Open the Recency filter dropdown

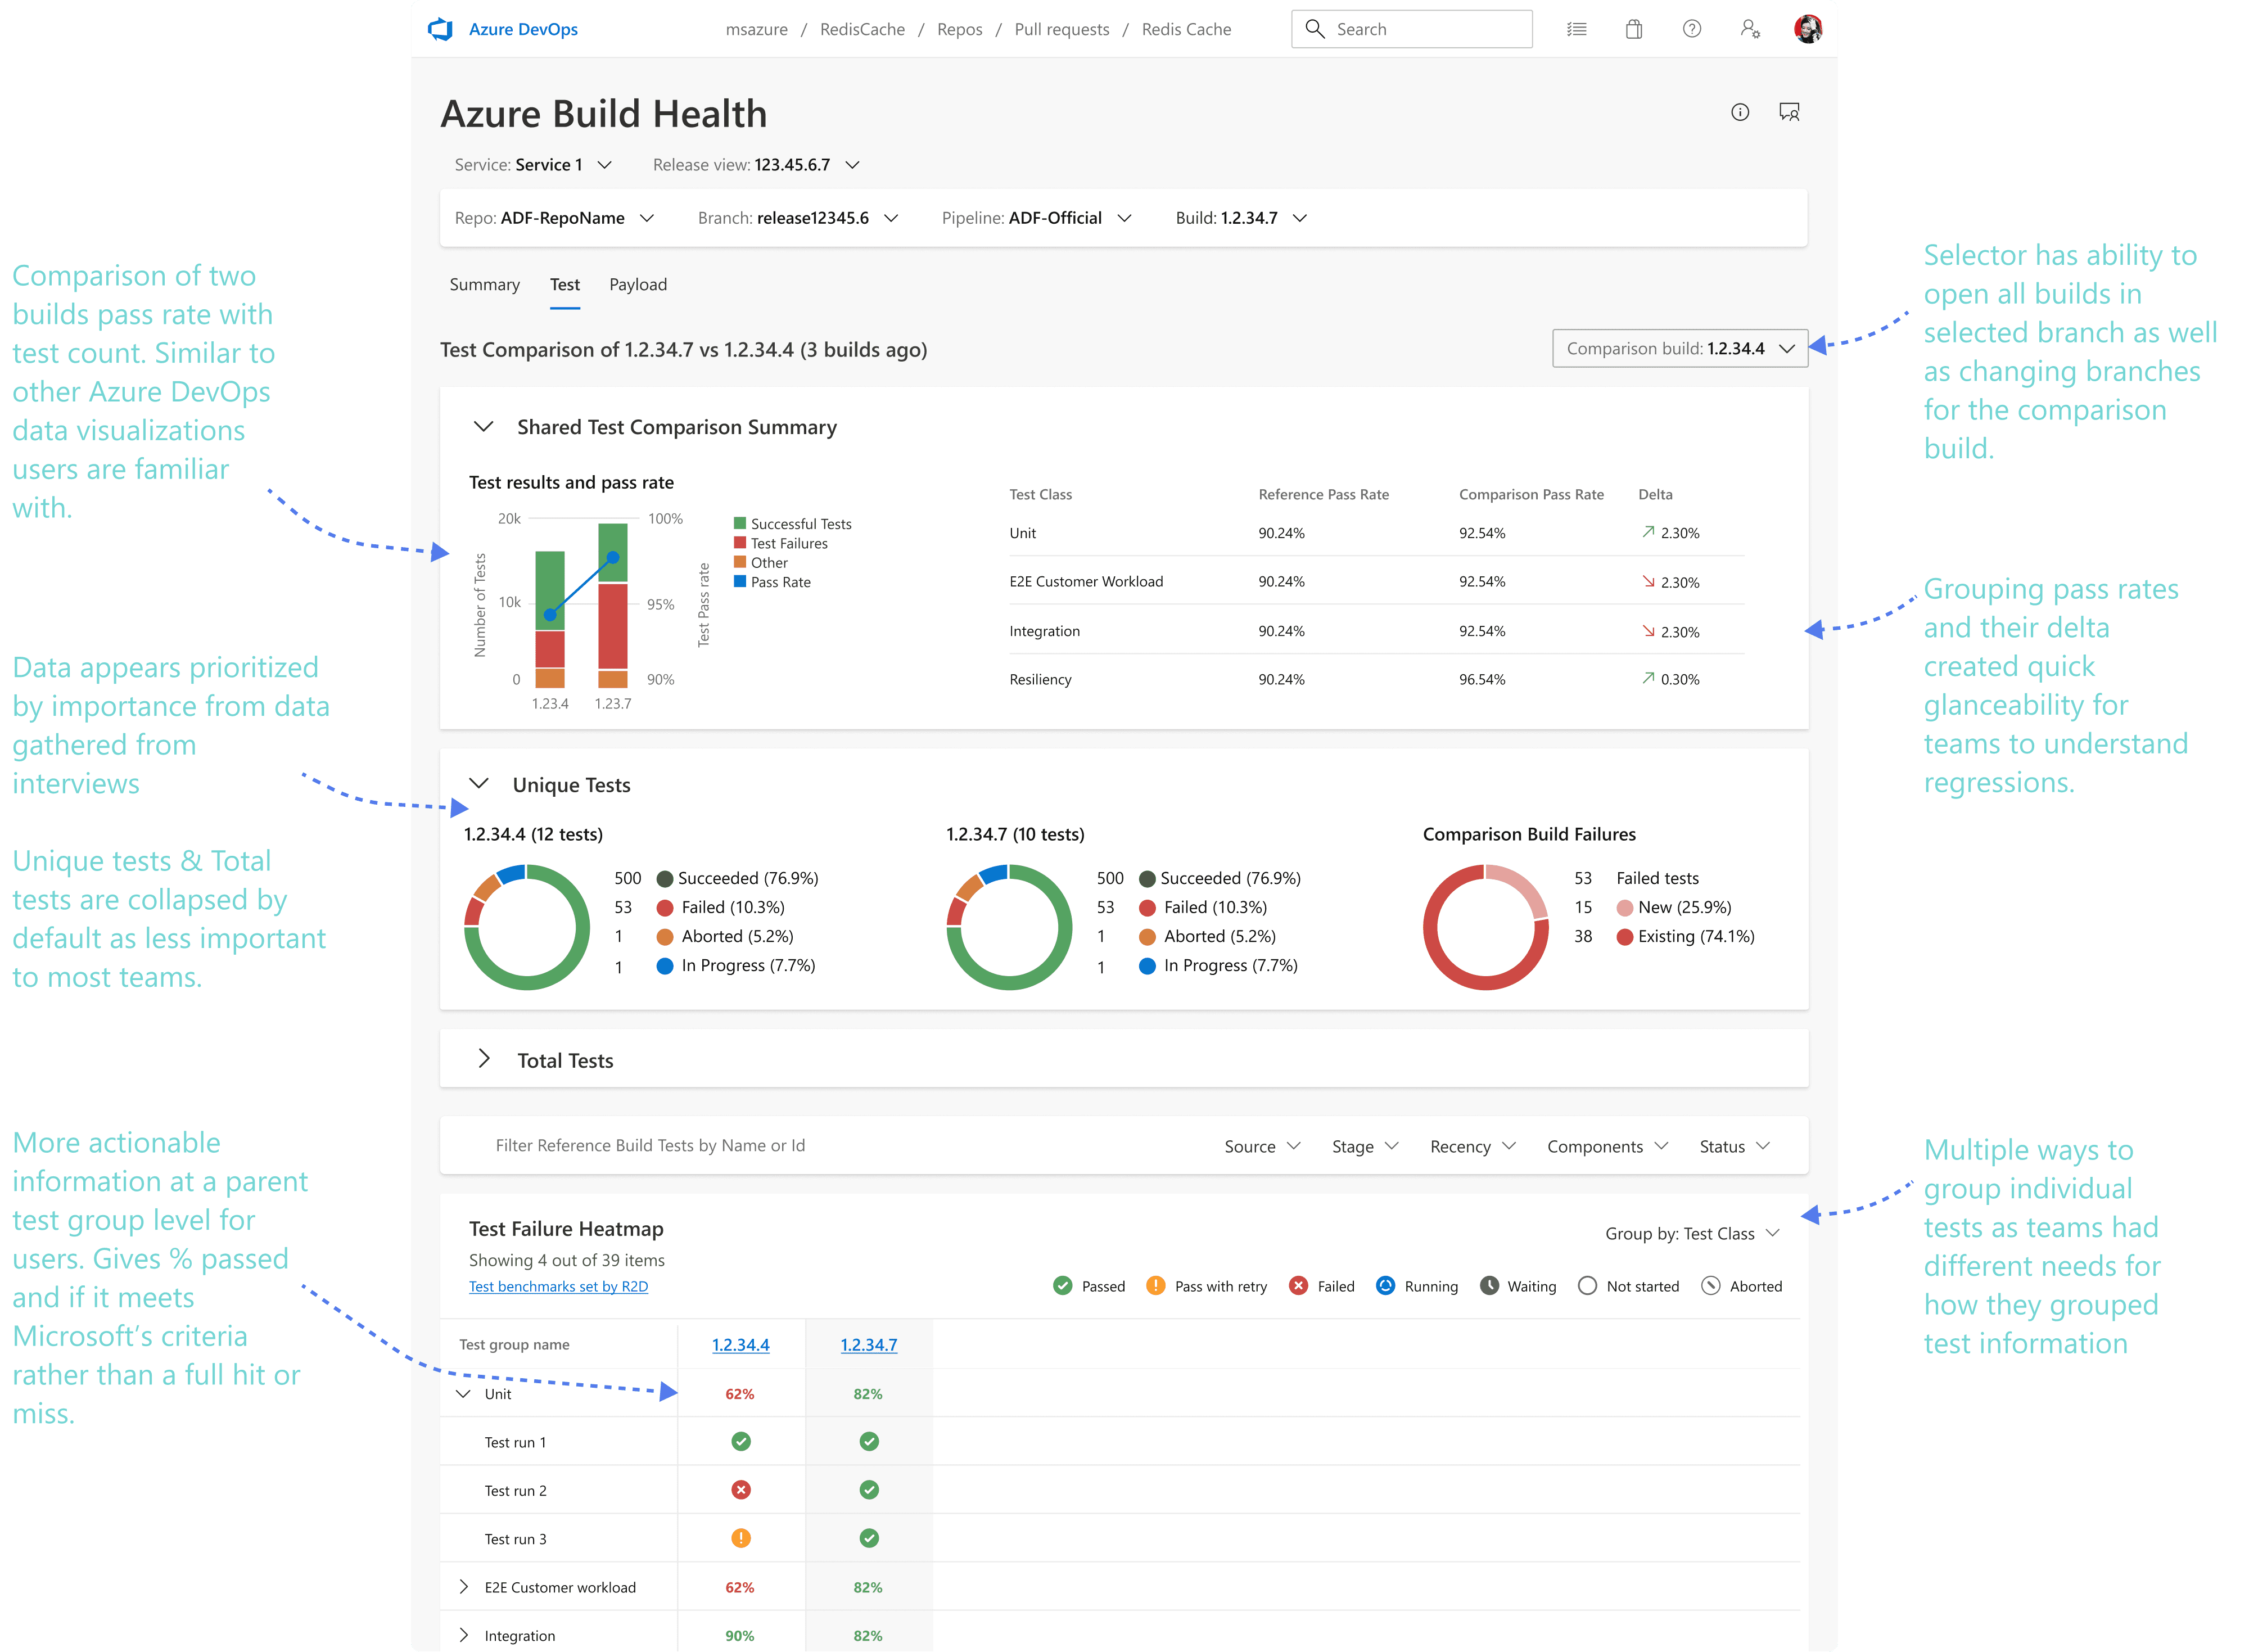point(1473,1146)
